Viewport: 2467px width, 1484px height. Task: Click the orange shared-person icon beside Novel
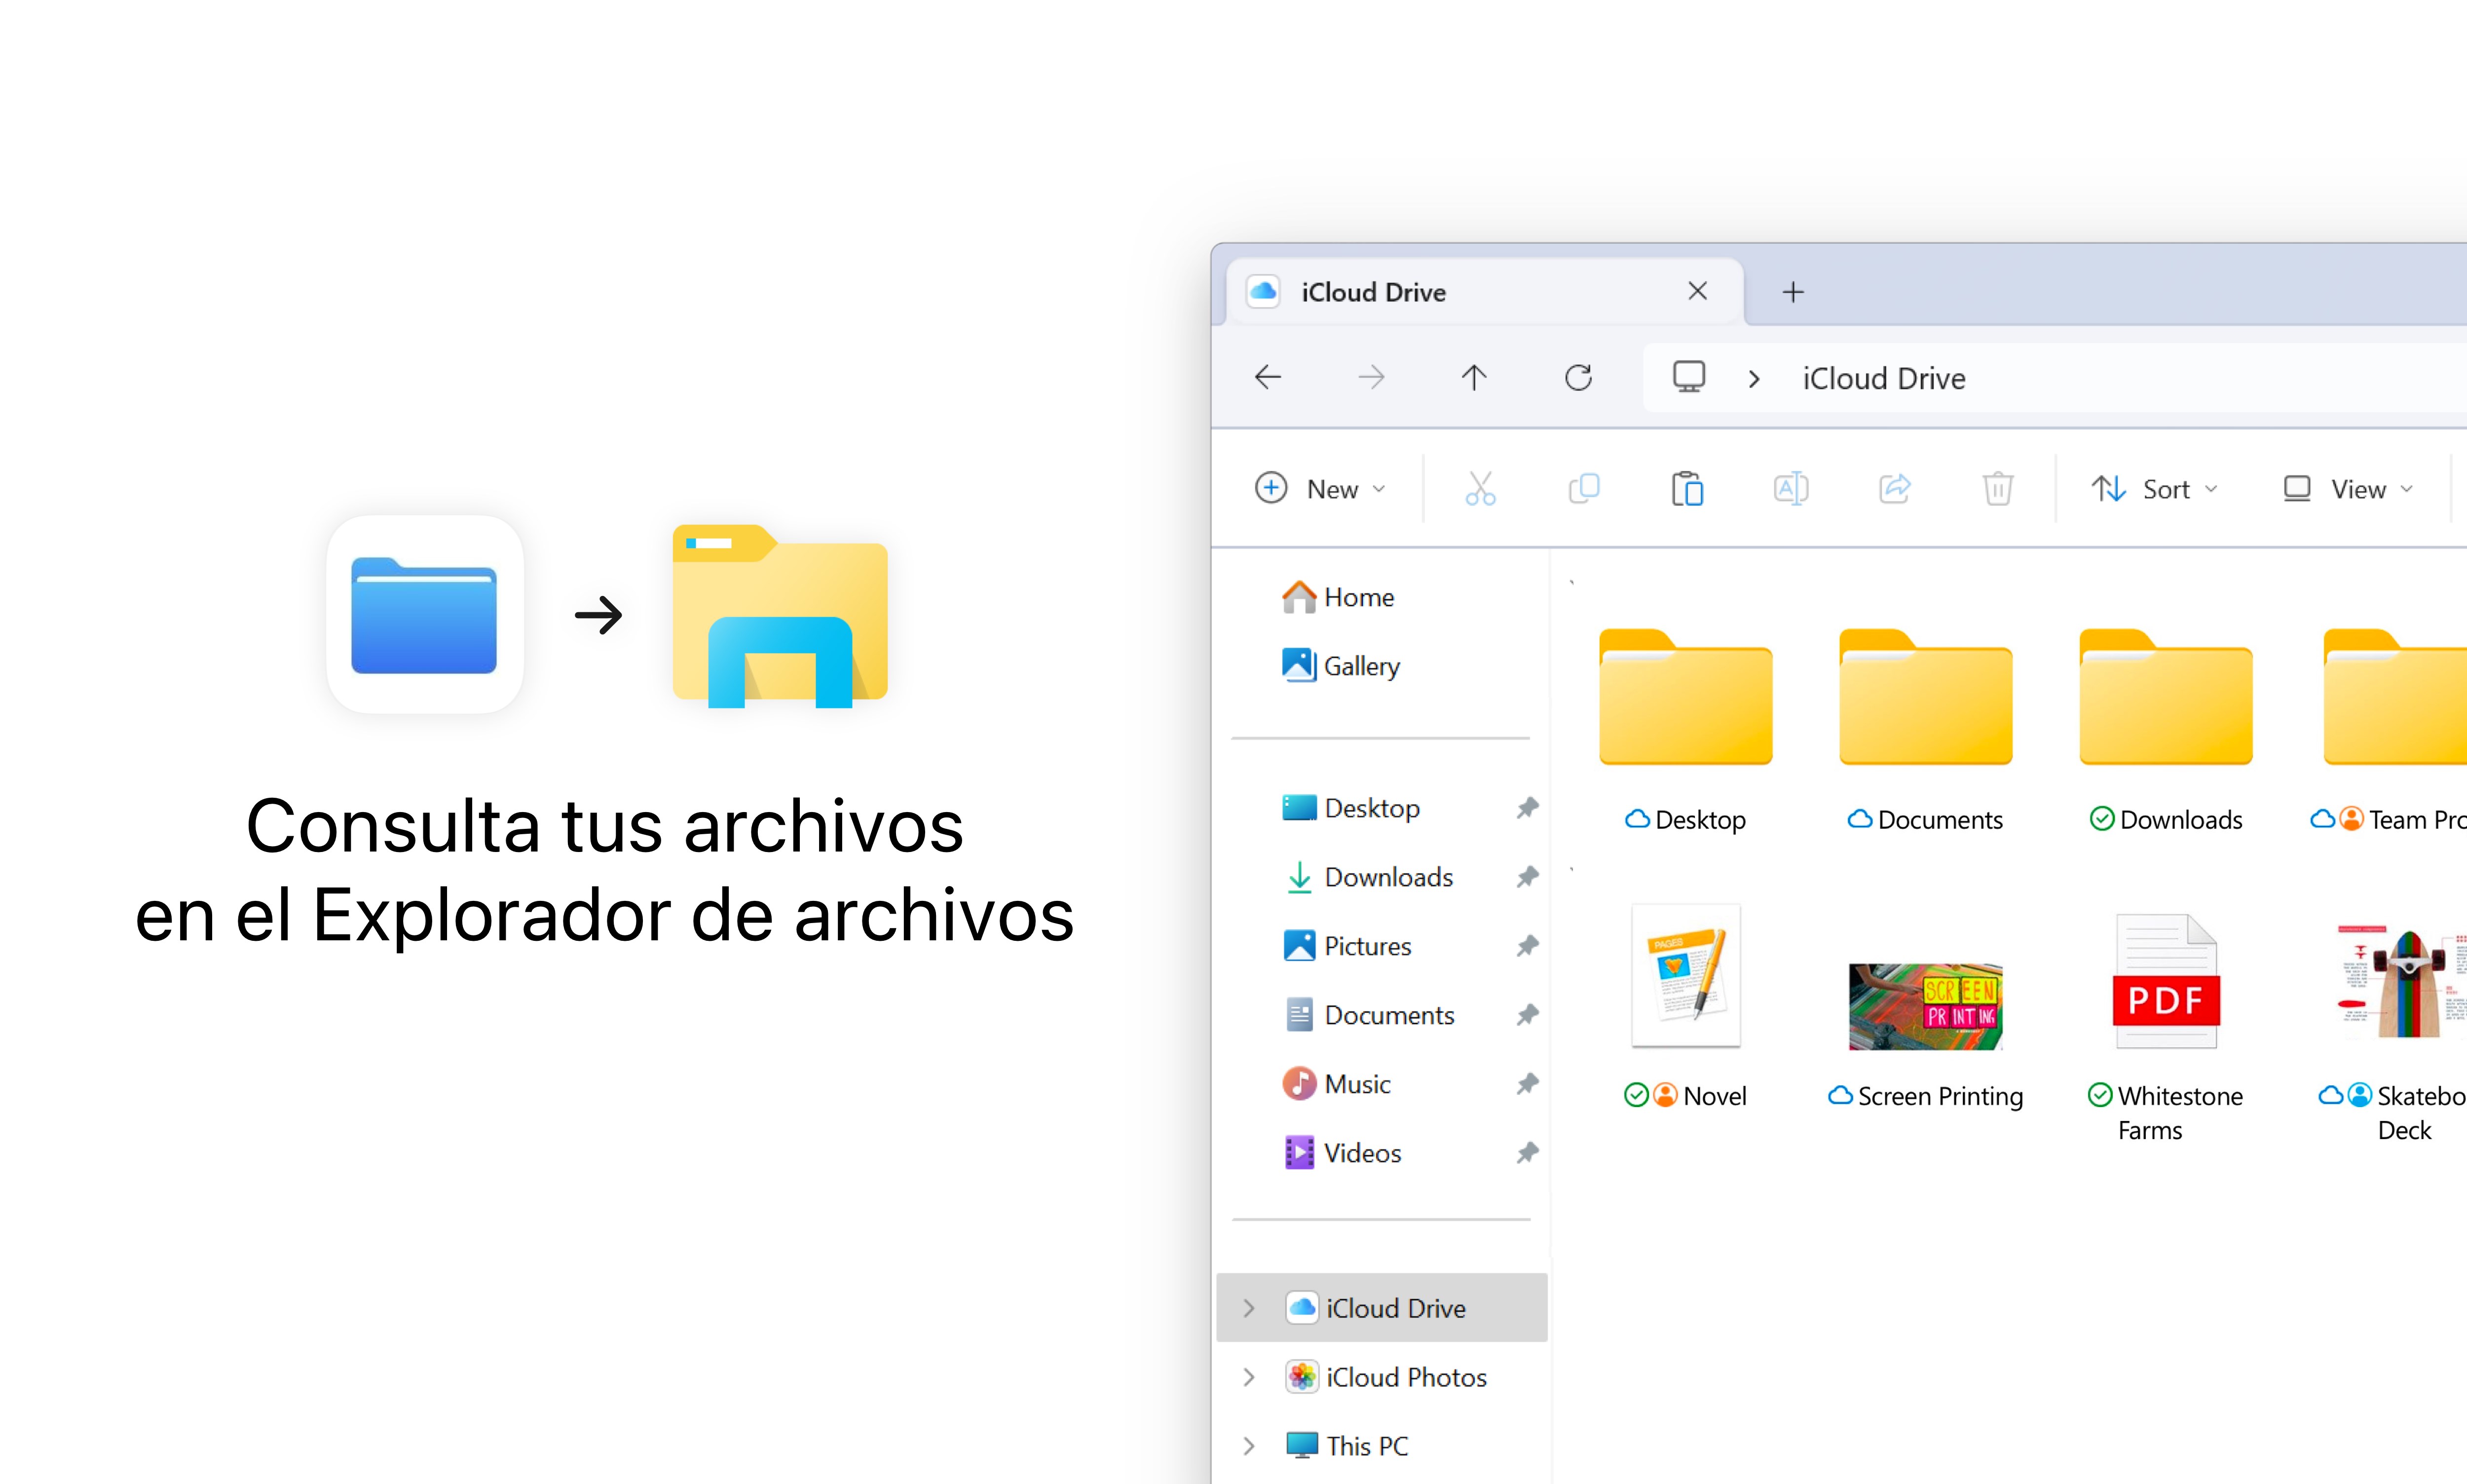click(x=1665, y=1095)
